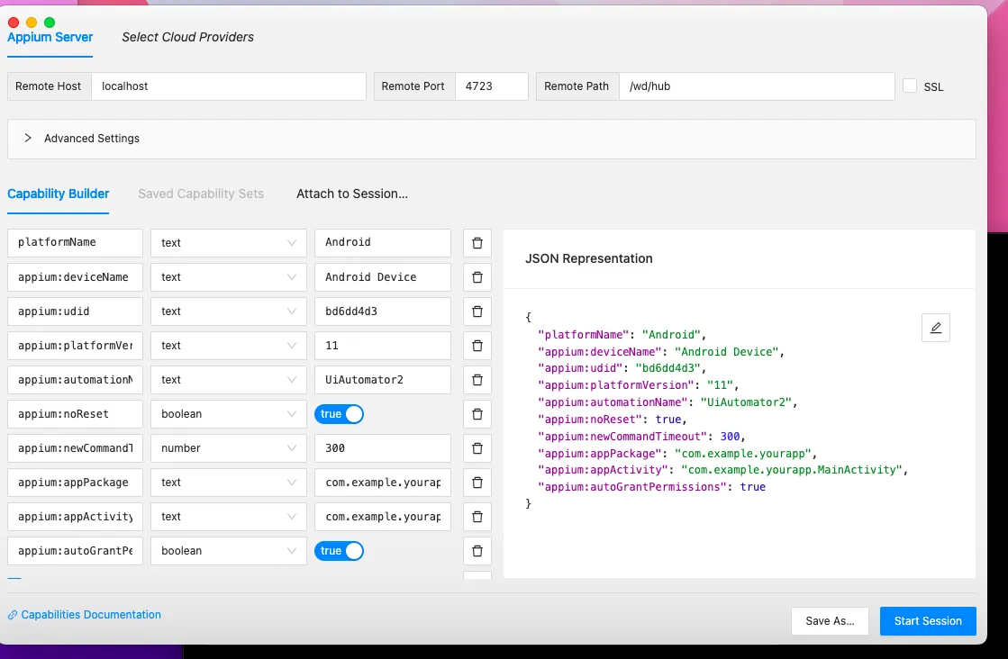1008x659 pixels.
Task: Click the appium:appPackage name field
Action: [75, 483]
